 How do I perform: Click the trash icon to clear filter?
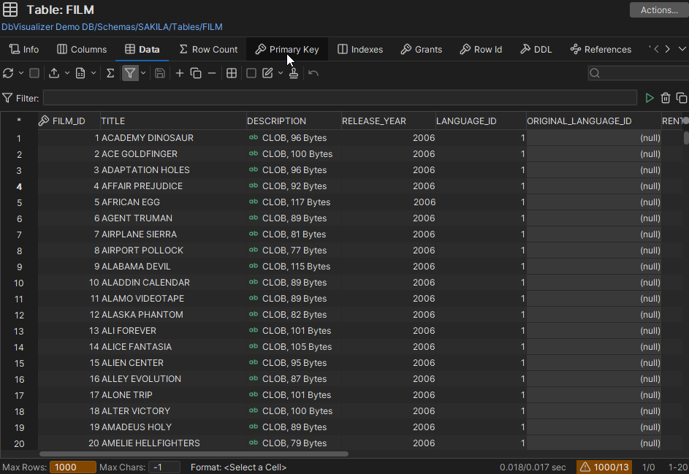666,98
